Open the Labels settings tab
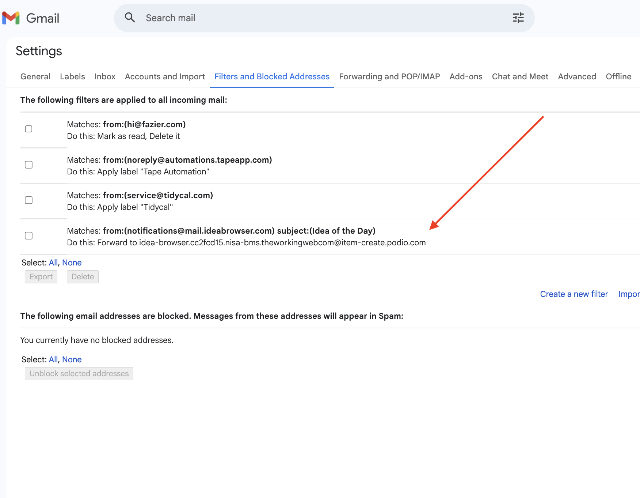Screen dimensions: 640x498 [x=72, y=76]
